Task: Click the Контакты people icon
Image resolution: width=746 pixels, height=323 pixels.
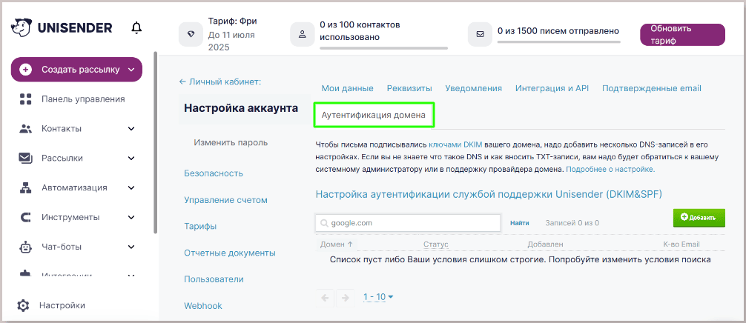Action: point(25,129)
